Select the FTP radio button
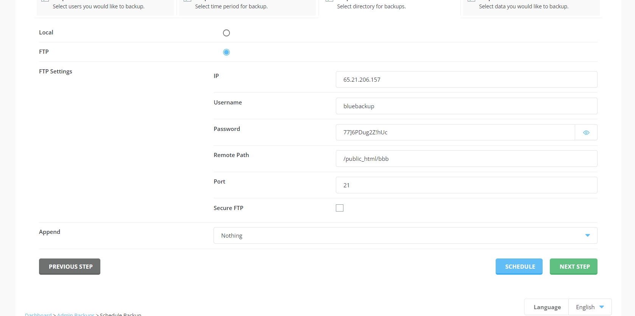Screen dimensions: 635x316 coord(226,52)
